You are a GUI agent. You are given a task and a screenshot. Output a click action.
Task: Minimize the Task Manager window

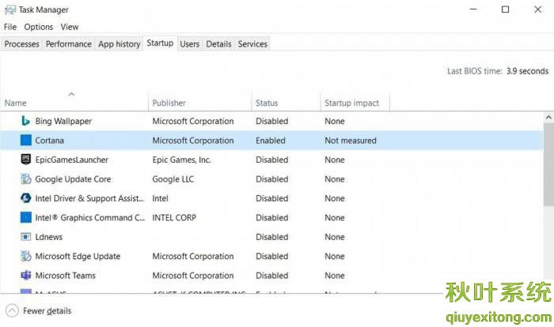click(473, 9)
